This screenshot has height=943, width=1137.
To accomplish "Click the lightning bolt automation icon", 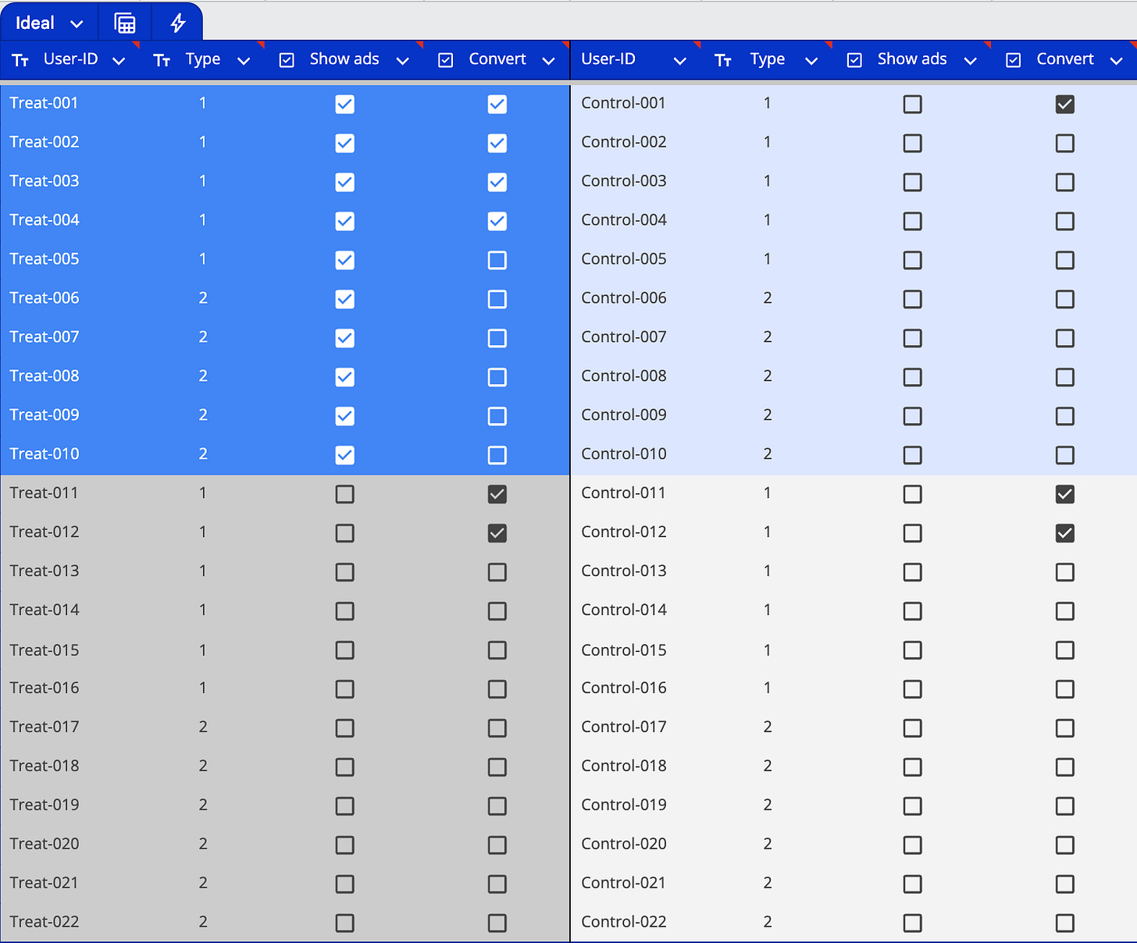I will (178, 23).
